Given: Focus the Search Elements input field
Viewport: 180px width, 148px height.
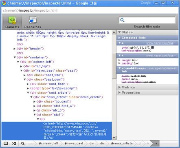Looking at the screenshot, I should point(147,20).
